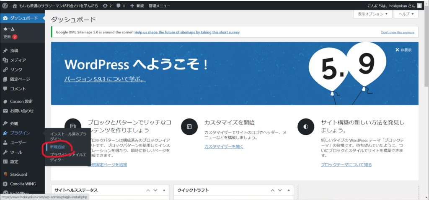This screenshot has width=429, height=200.
Task: Move サイトヘルスステータス panel down arrow
Action: [x=155, y=190]
